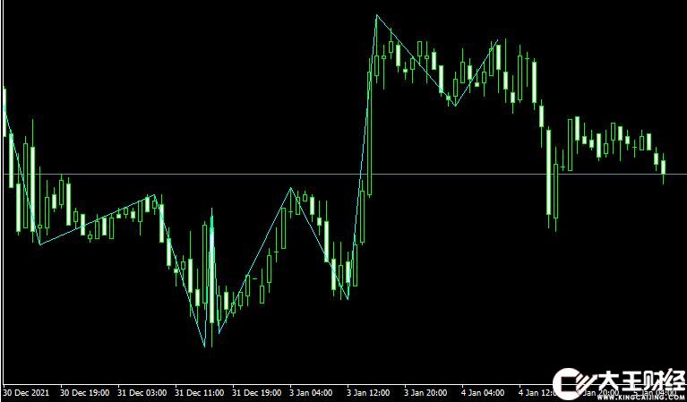This screenshot has height=402, width=687.
Task: Click the "3 Jan 20:00" time axis label
Action: click(x=426, y=392)
